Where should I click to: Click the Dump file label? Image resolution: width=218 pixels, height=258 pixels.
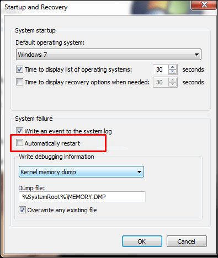31,188
